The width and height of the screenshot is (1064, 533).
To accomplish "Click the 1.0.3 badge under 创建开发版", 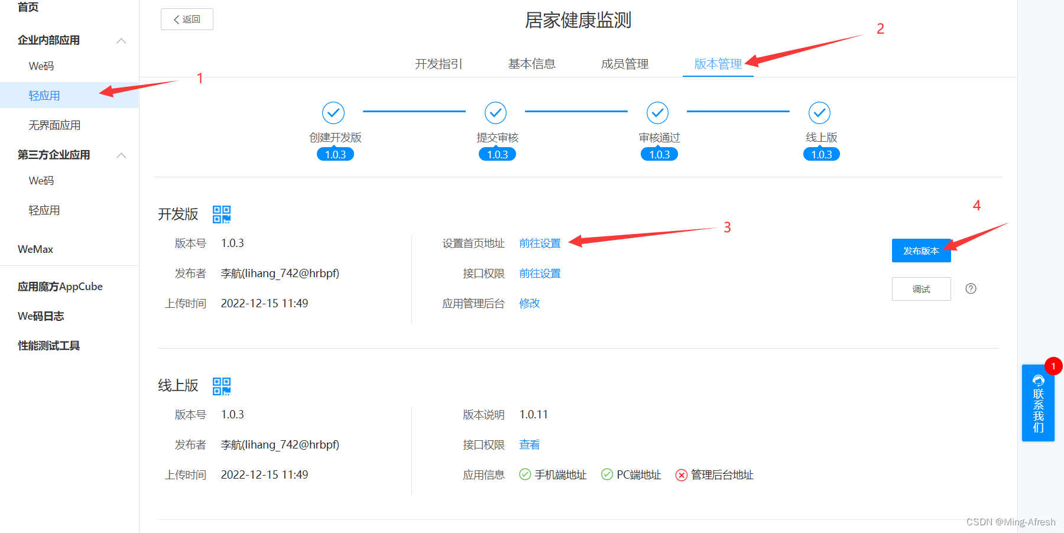I will point(335,154).
